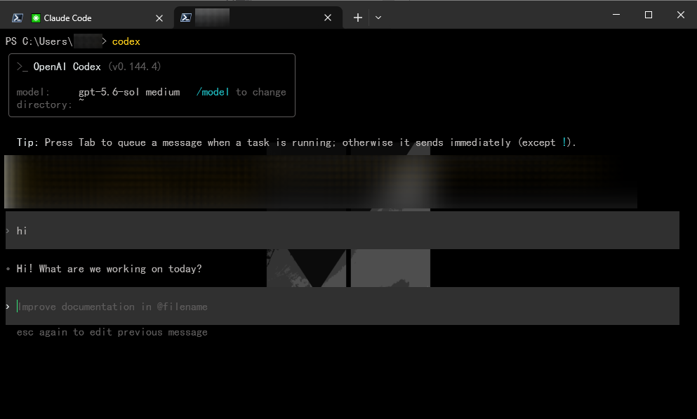The width and height of the screenshot is (697, 419).
Task: Click the /model command text
Action: pyautogui.click(x=213, y=92)
